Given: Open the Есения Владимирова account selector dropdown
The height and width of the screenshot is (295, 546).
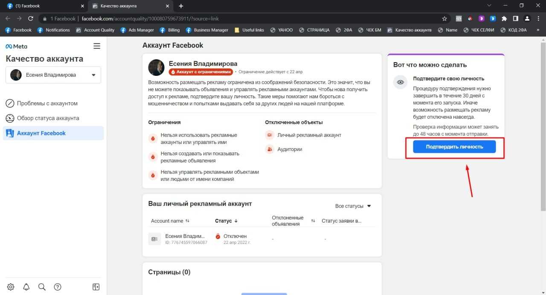Looking at the screenshot, I should 53,75.
